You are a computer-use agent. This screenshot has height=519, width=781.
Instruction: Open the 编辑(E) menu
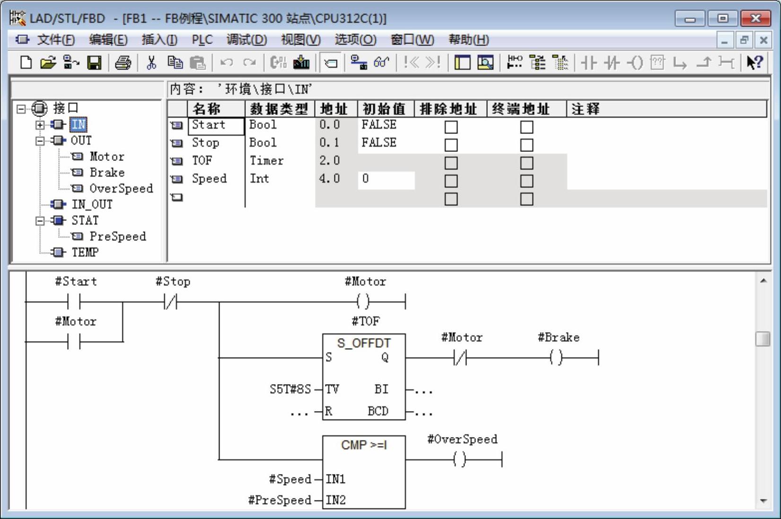pos(108,40)
